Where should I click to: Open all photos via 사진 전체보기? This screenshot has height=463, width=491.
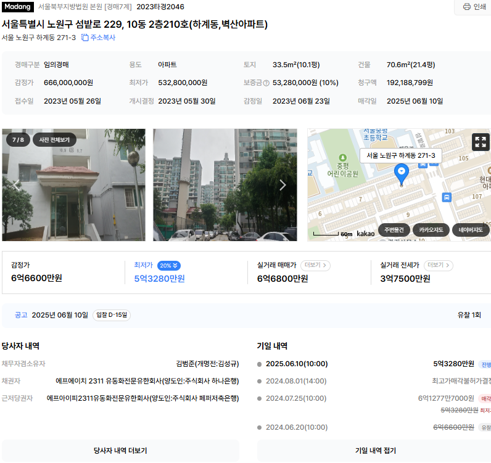(x=54, y=139)
